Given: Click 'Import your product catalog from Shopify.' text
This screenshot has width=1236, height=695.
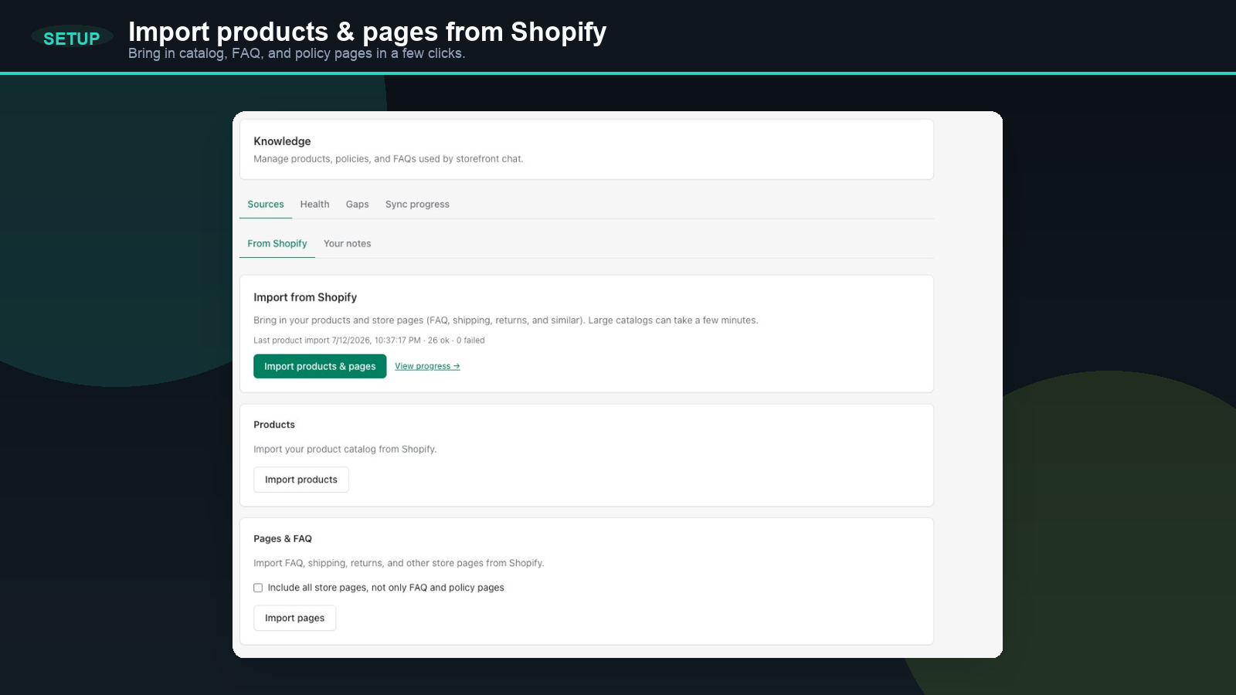Looking at the screenshot, I should [x=345, y=449].
